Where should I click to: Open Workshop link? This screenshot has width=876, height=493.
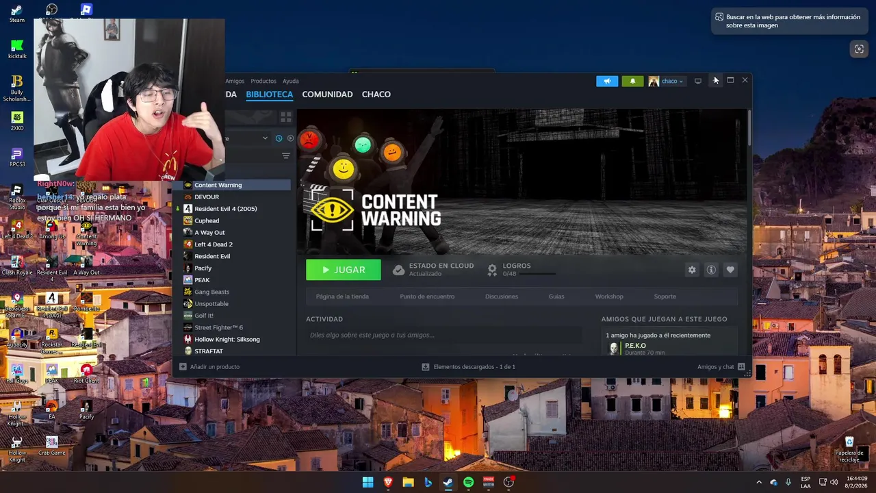pos(609,296)
